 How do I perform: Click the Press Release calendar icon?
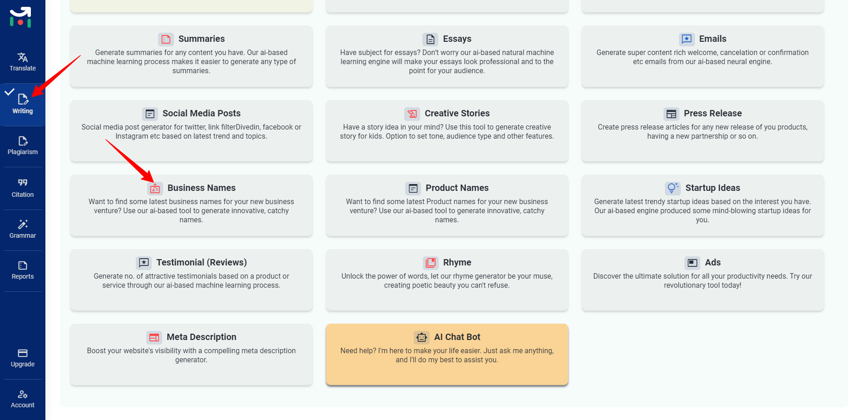tap(672, 114)
